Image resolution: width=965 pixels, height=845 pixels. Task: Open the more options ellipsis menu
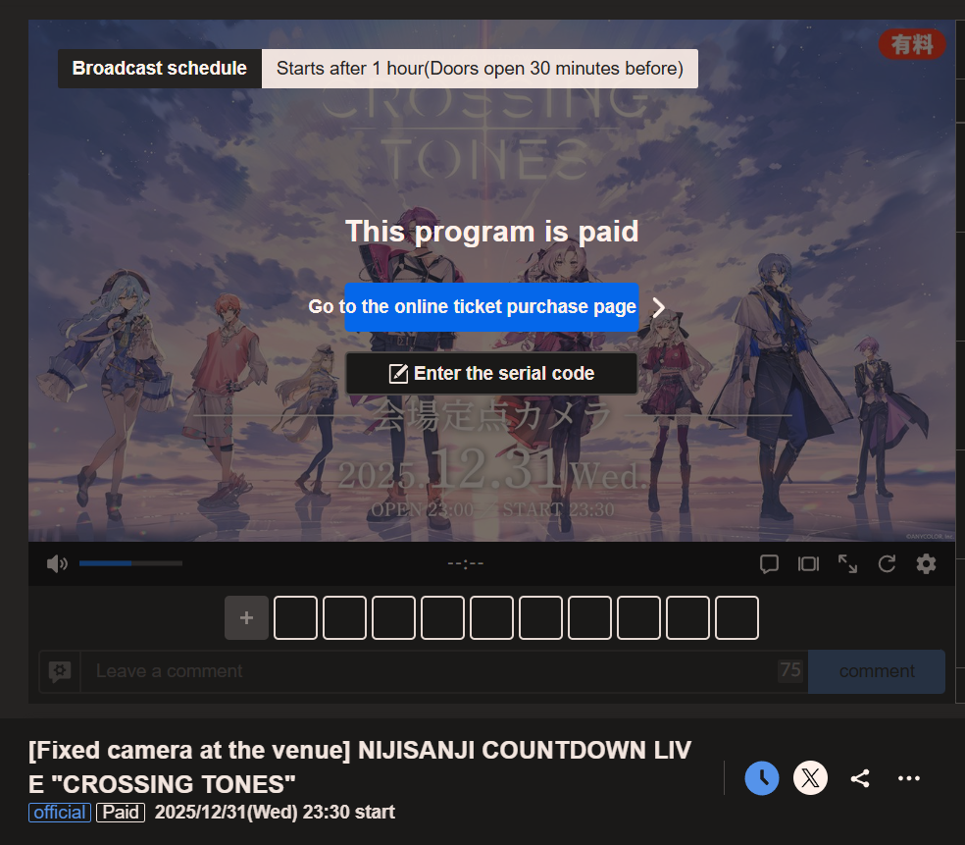[909, 778]
